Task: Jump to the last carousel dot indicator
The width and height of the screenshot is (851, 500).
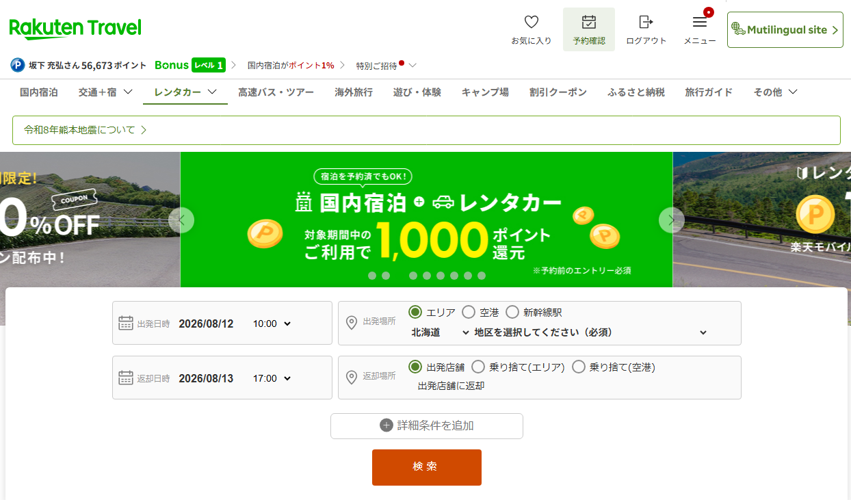Action: [482, 276]
